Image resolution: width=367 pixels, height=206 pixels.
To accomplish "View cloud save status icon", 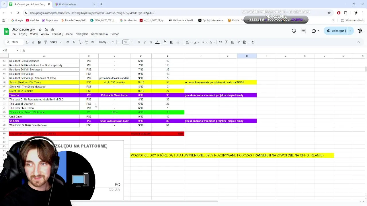I will pos(52,29).
